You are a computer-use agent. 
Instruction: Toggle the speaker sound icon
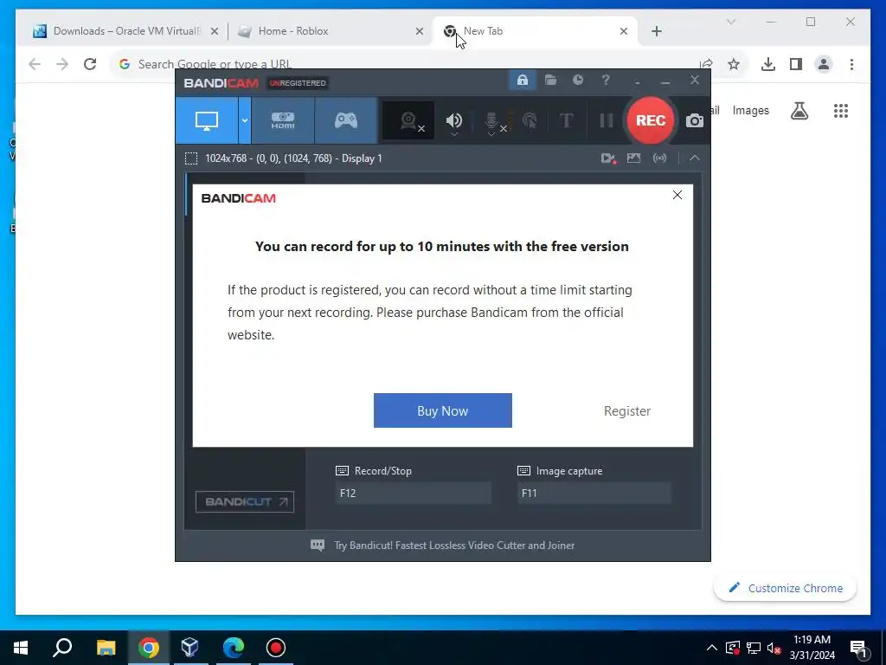[x=453, y=120]
